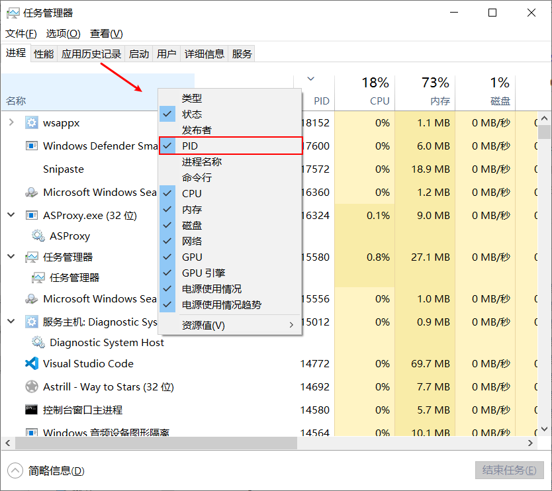Switch to the 服务 tab
Screen dimensions: 552x491
point(242,54)
